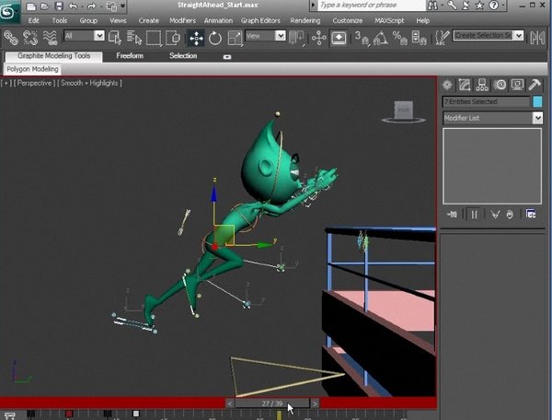Activate the Select Object tool
The image size is (552, 420).
114,38
